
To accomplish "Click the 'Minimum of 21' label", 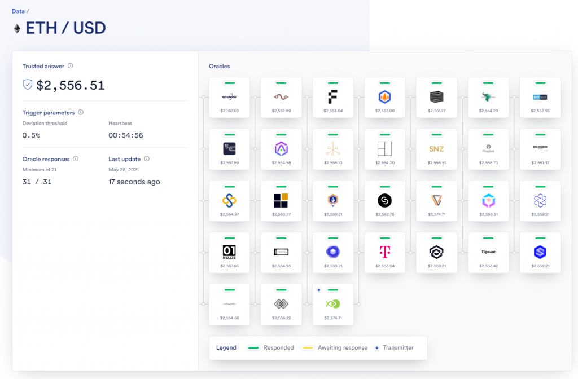I will 39,170.
